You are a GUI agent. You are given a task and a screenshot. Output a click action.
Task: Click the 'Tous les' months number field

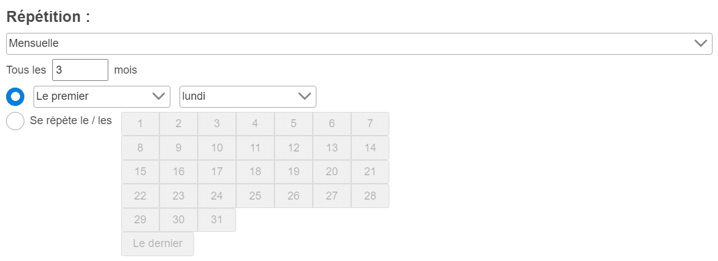80,70
